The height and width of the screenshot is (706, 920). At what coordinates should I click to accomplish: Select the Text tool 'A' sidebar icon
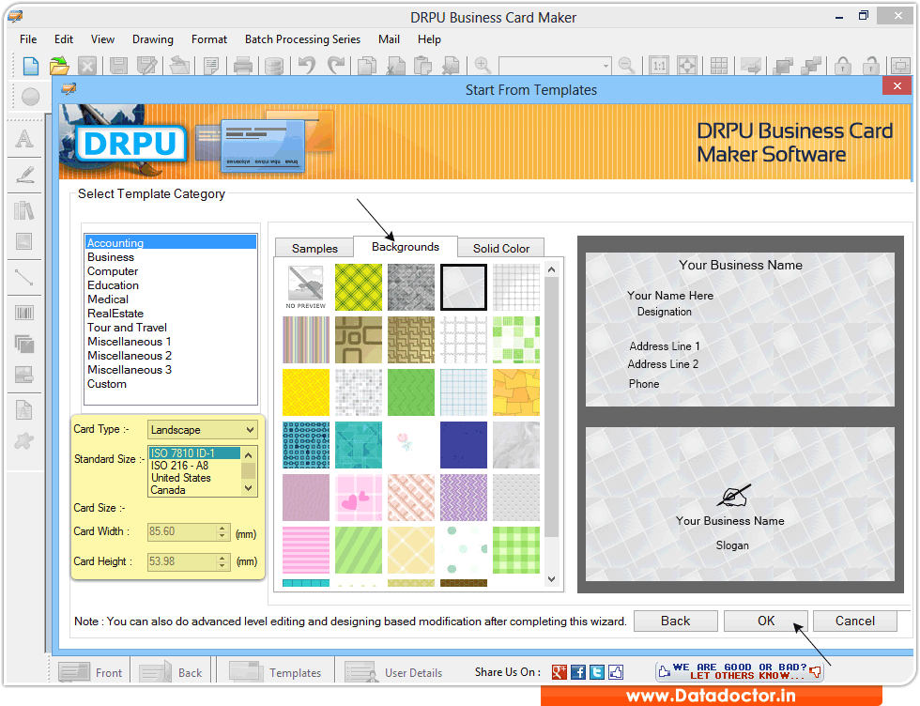[24, 139]
